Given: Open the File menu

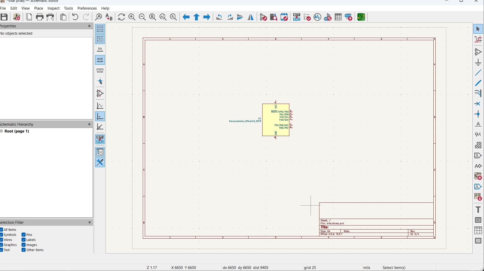Looking at the screenshot, I should (3, 8).
